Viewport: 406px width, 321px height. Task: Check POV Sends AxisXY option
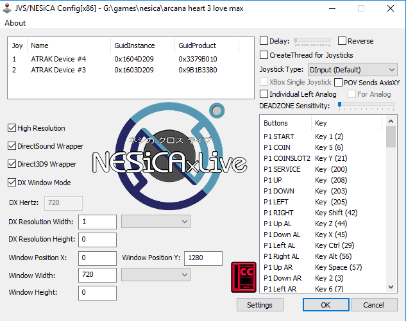(x=339, y=83)
